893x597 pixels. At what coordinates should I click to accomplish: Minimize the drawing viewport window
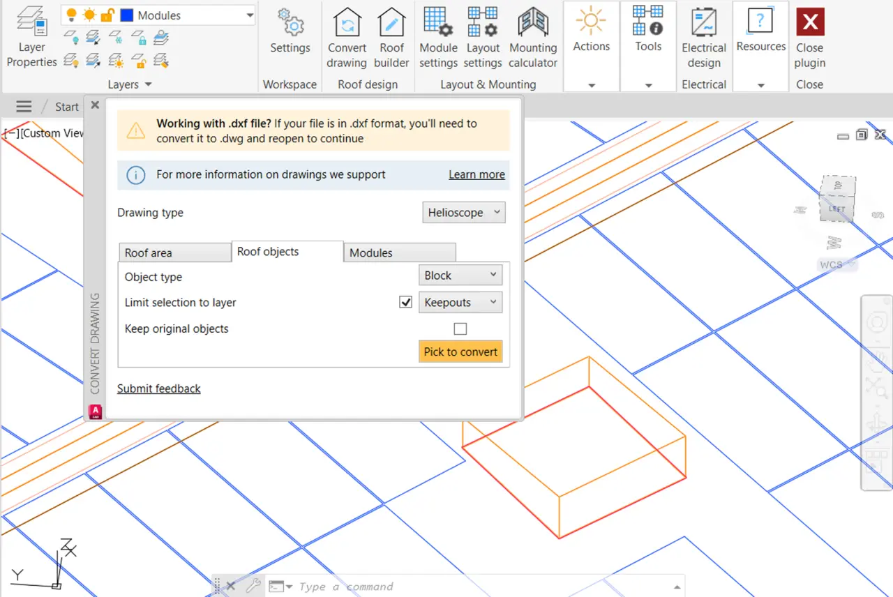tap(844, 136)
